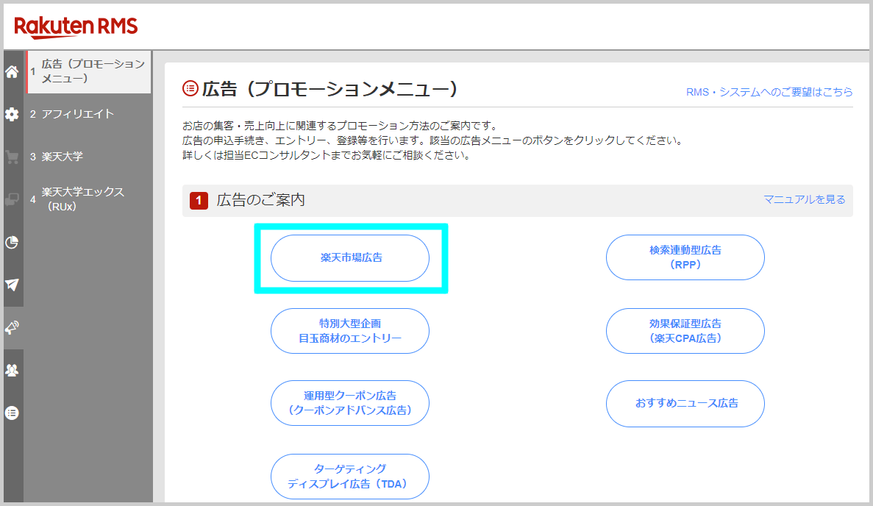Open the マニュアルを見る link
The height and width of the screenshot is (506, 873).
[804, 199]
